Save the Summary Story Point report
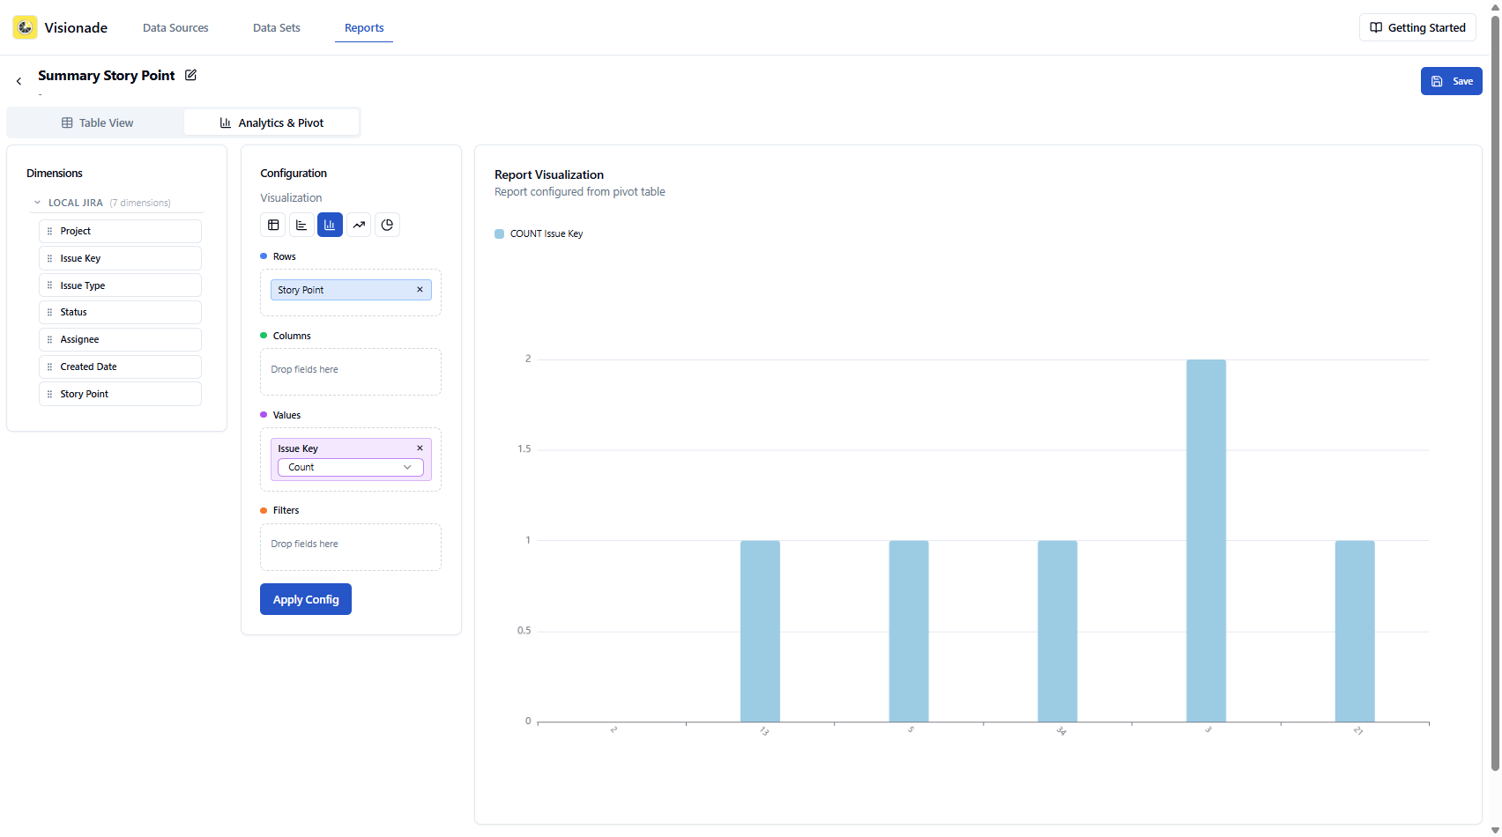Viewport: 1502px width, 837px height. click(x=1451, y=80)
